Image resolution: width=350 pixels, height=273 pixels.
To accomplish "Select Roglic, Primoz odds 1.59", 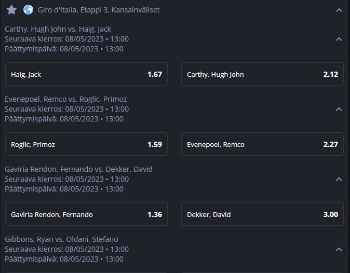I will 86,144.
